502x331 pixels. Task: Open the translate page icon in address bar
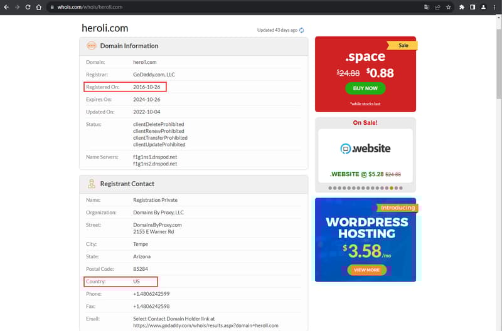click(x=427, y=7)
